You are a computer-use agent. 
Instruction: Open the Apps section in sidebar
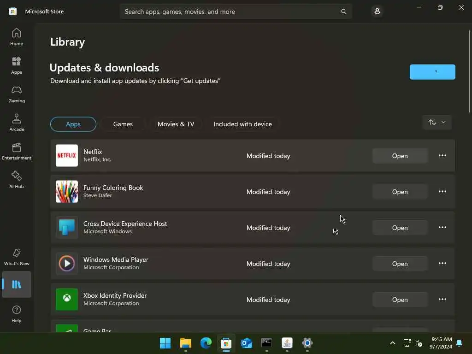coord(17,65)
